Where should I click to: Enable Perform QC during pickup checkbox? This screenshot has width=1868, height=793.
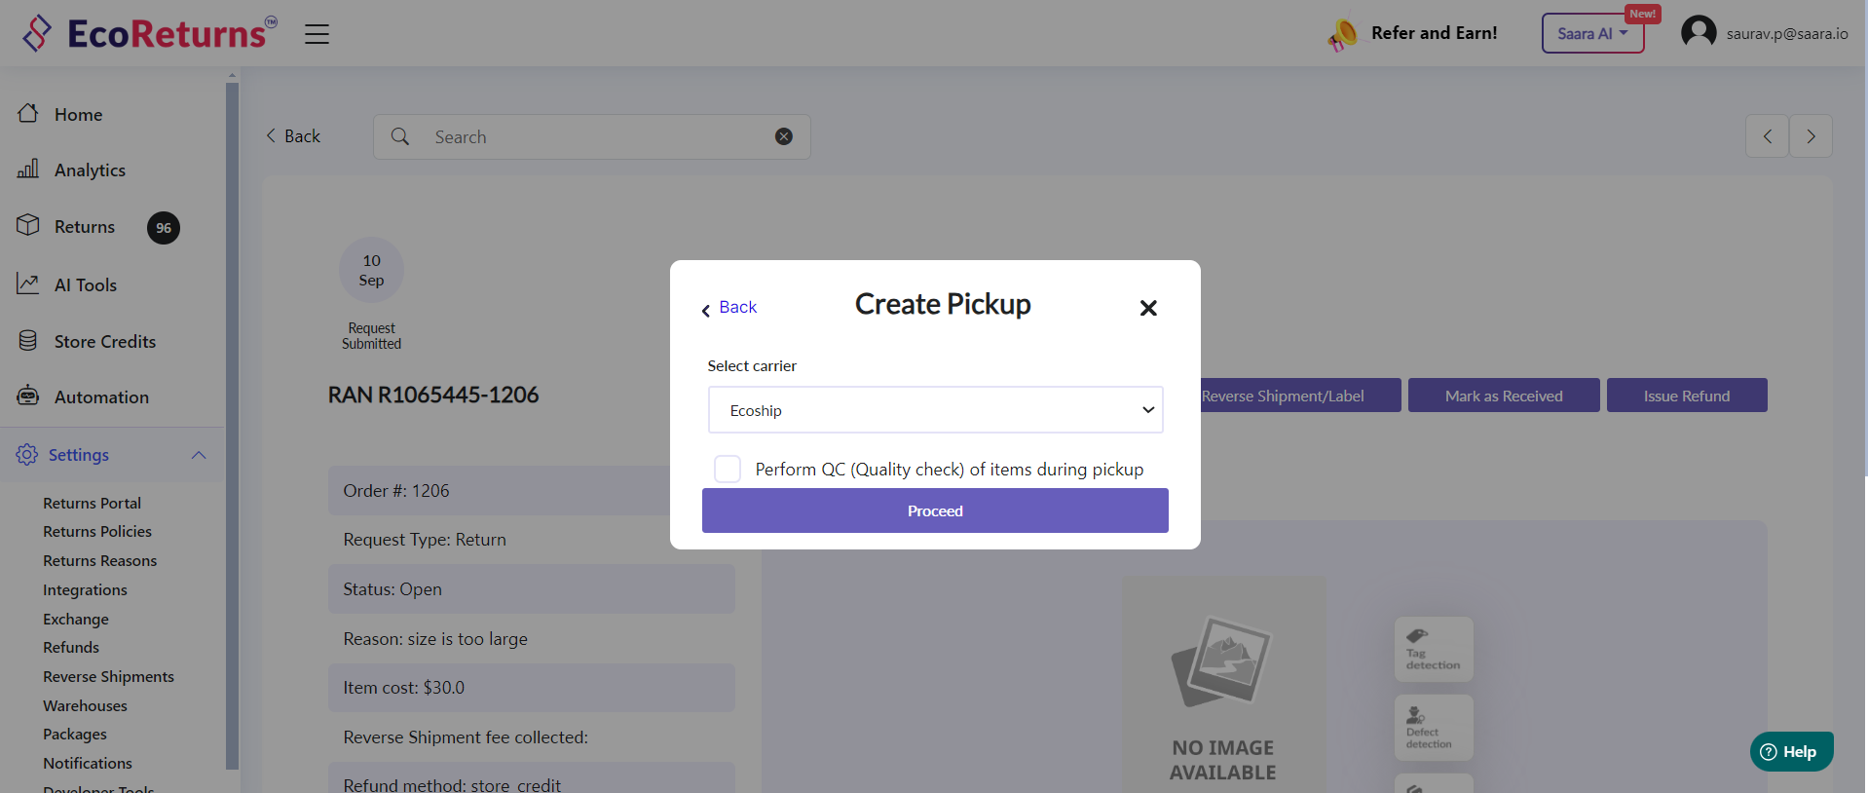[728, 469]
